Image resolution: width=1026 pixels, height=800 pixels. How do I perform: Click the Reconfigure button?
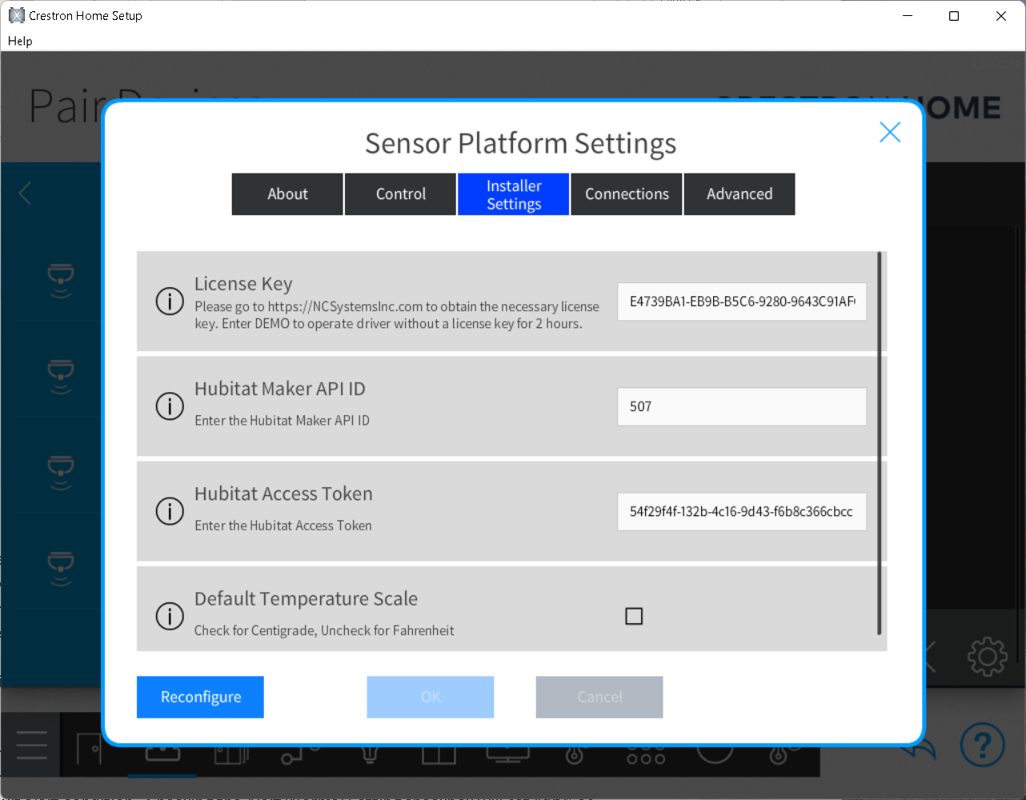click(x=200, y=697)
